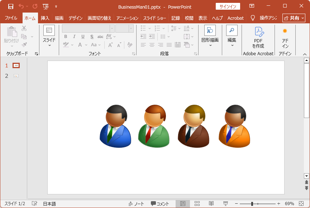
Task: Click the 共有 (Share) button
Action: (294, 18)
